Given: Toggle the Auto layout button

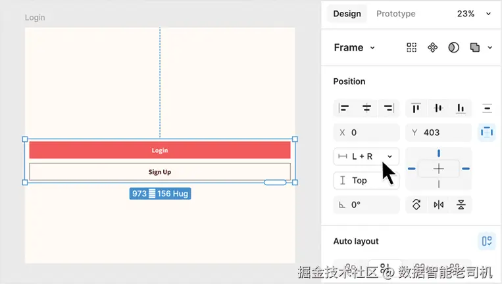Looking at the screenshot, I should tap(487, 241).
